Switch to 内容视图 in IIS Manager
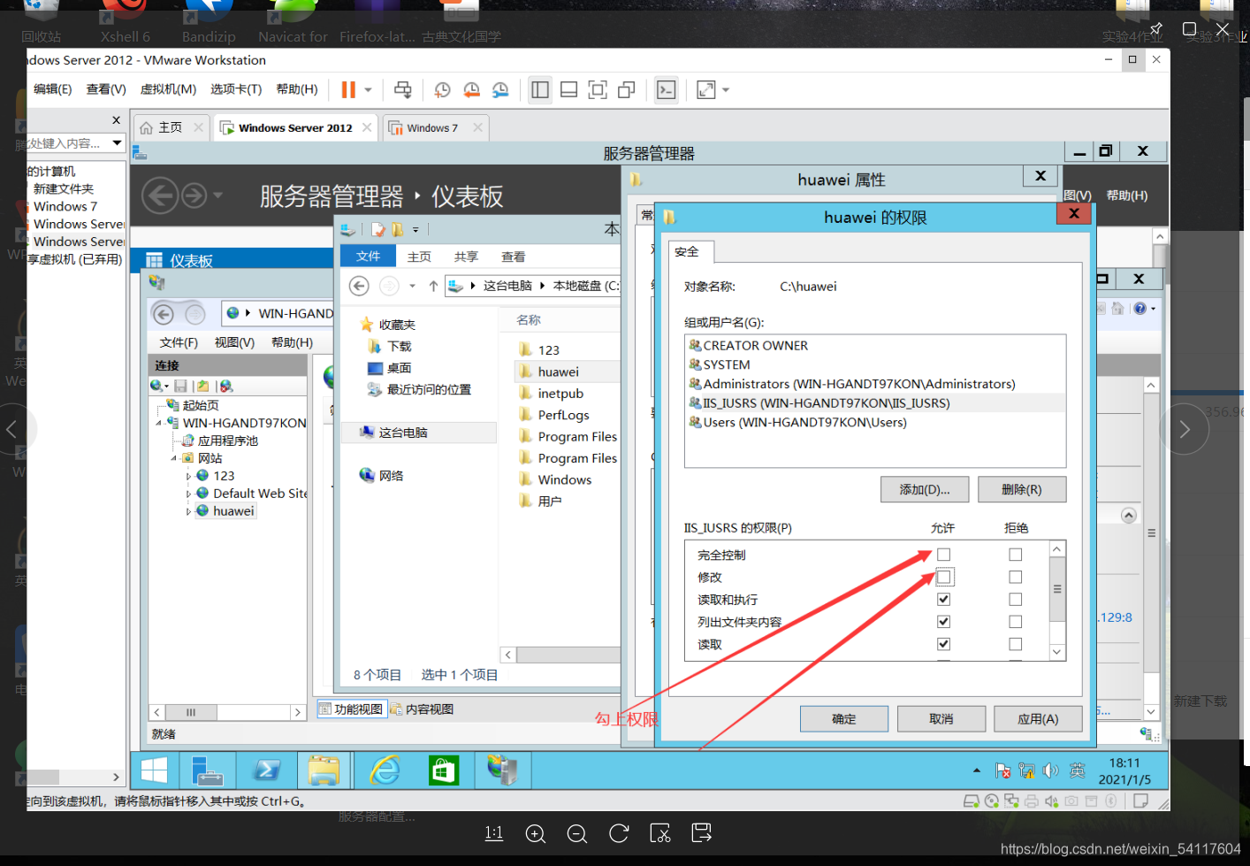1250x866 pixels. (422, 709)
